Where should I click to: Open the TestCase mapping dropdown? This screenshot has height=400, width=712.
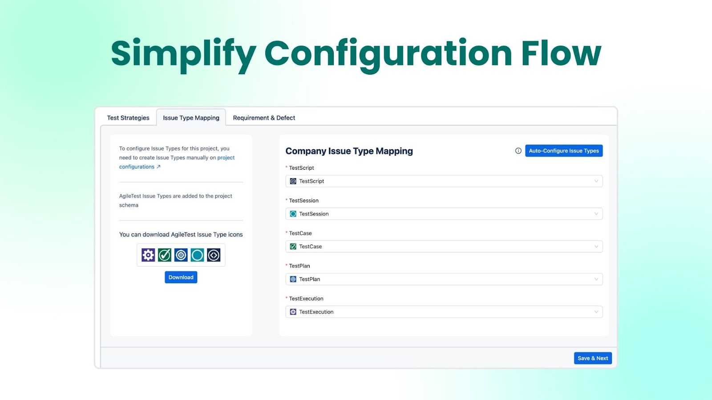tap(444, 247)
